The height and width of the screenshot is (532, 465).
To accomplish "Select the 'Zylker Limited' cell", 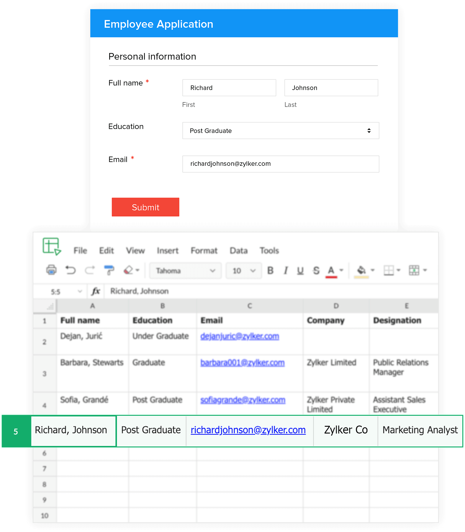I will [x=336, y=373].
